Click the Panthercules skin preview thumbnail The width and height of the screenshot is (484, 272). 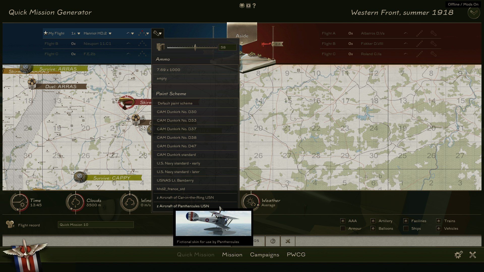point(214,223)
